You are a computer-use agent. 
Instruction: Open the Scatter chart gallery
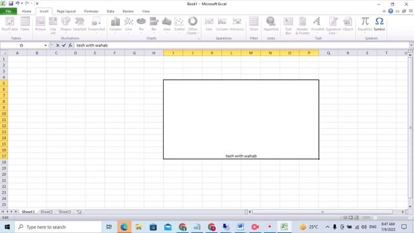(179, 25)
